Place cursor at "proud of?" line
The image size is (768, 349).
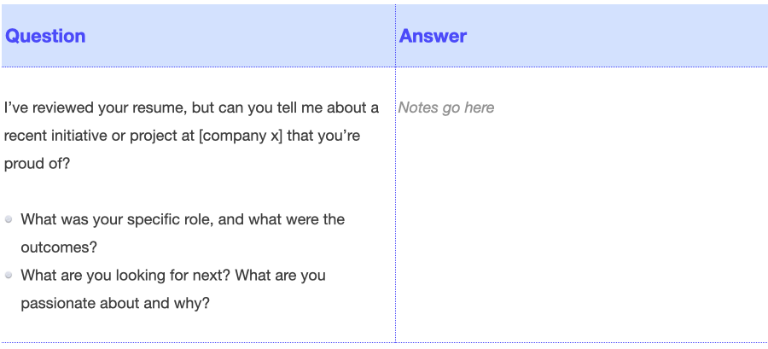38,164
